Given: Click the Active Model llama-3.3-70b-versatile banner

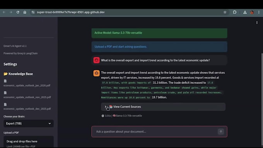Looking at the screenshot, I should pyautogui.click(x=159, y=33).
